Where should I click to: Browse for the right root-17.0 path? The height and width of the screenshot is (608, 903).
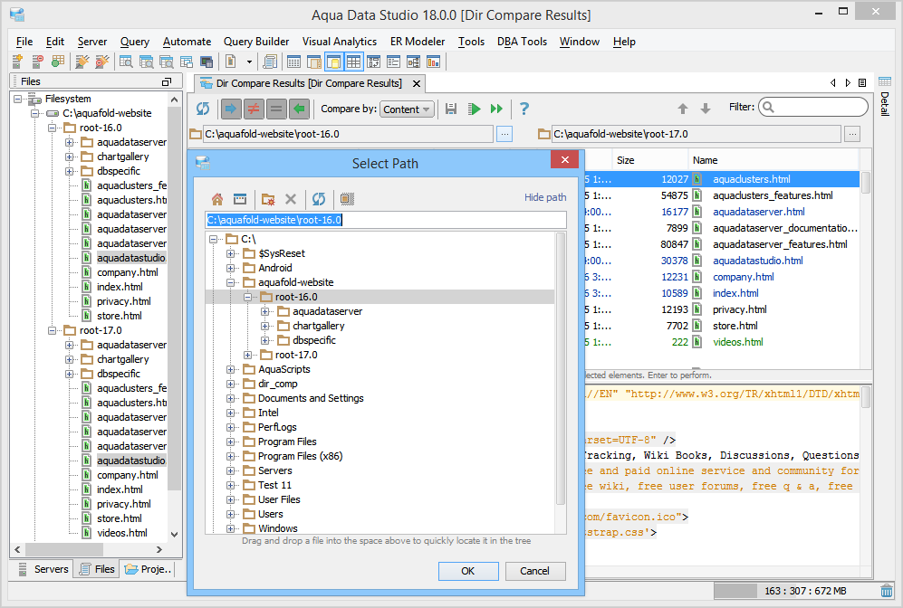tap(852, 134)
